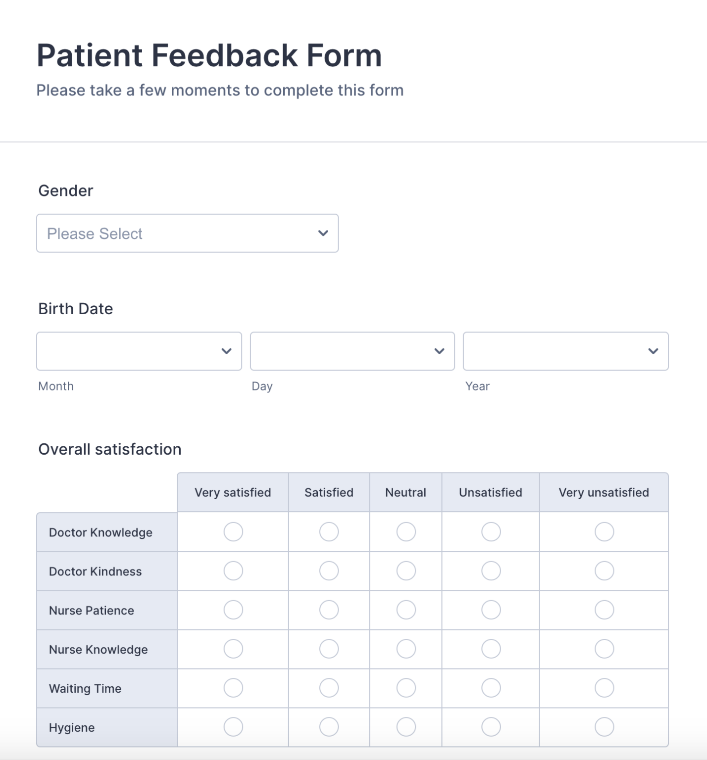The width and height of the screenshot is (707, 760).
Task: Select Unsatisfied for Nurse Patience
Action: pos(490,610)
